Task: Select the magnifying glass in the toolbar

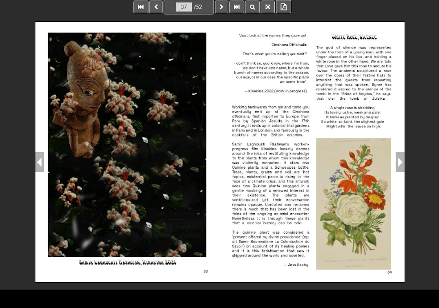Action: [x=252, y=7]
